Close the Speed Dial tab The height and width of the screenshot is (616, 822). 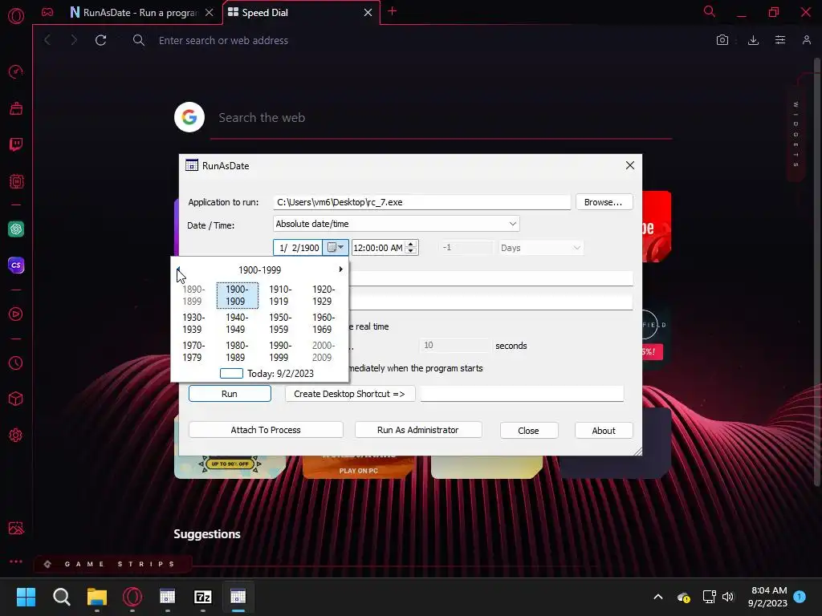coord(368,13)
